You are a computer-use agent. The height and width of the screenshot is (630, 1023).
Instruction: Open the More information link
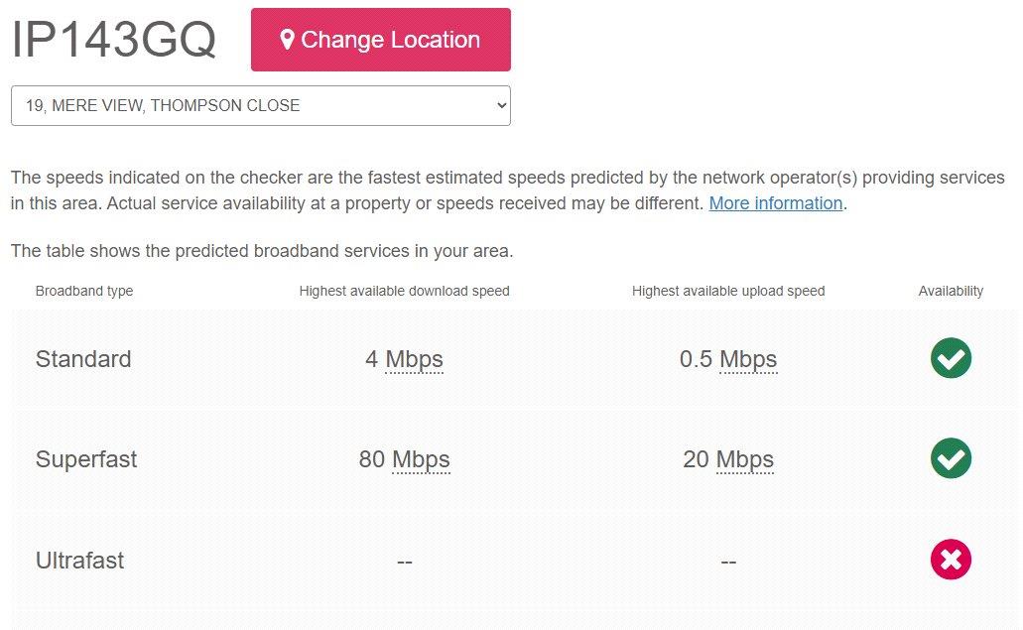coord(776,203)
